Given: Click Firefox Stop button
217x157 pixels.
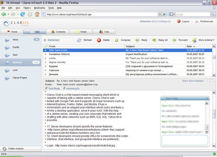Looking at the screenshot, I should 30,14.
